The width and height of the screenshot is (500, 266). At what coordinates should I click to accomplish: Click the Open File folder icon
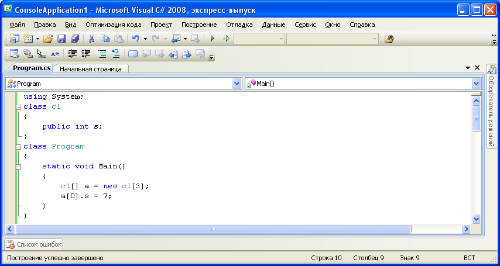pyautogui.click(x=48, y=39)
